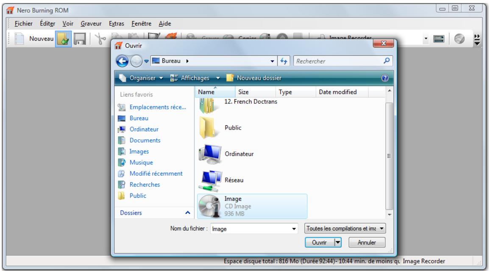490x271 pixels.
Task: Select the Image CD Image file
Action: tap(252, 206)
